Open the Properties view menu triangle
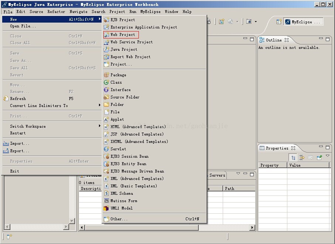 (x=328, y=156)
